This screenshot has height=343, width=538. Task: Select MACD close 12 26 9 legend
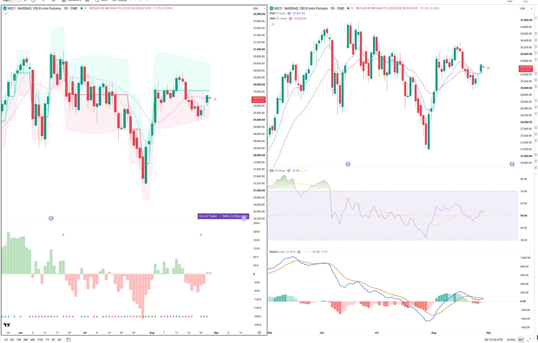(x=282, y=252)
